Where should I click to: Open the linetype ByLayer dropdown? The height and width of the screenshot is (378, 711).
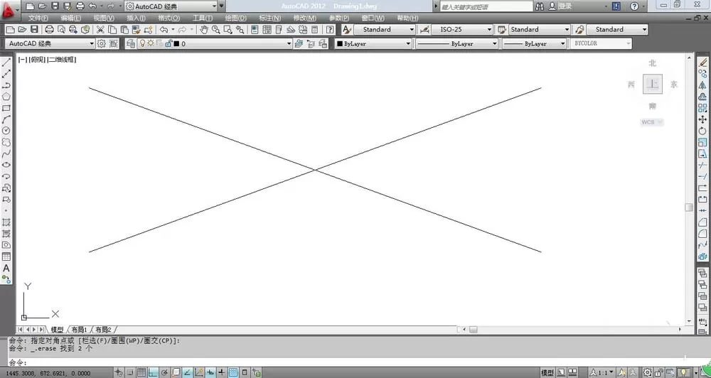(457, 43)
